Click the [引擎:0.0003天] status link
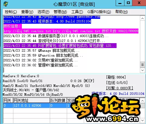This screenshot has height=124, width=146. [x=120, y=88]
